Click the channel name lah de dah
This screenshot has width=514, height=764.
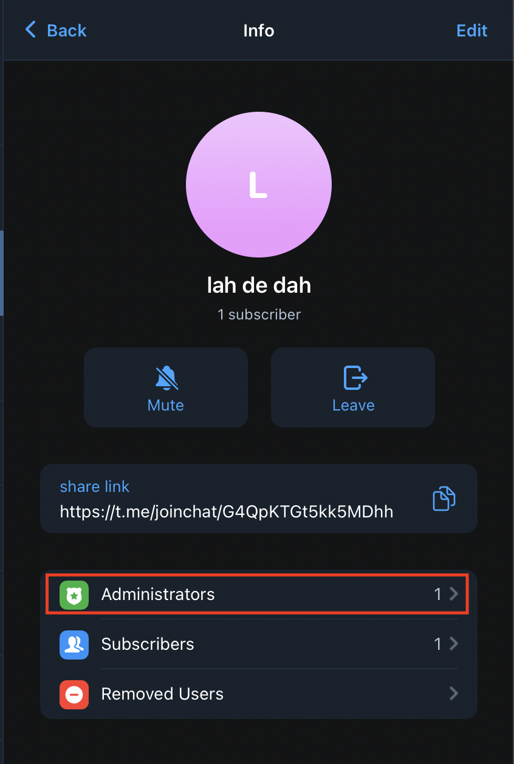[x=259, y=285]
